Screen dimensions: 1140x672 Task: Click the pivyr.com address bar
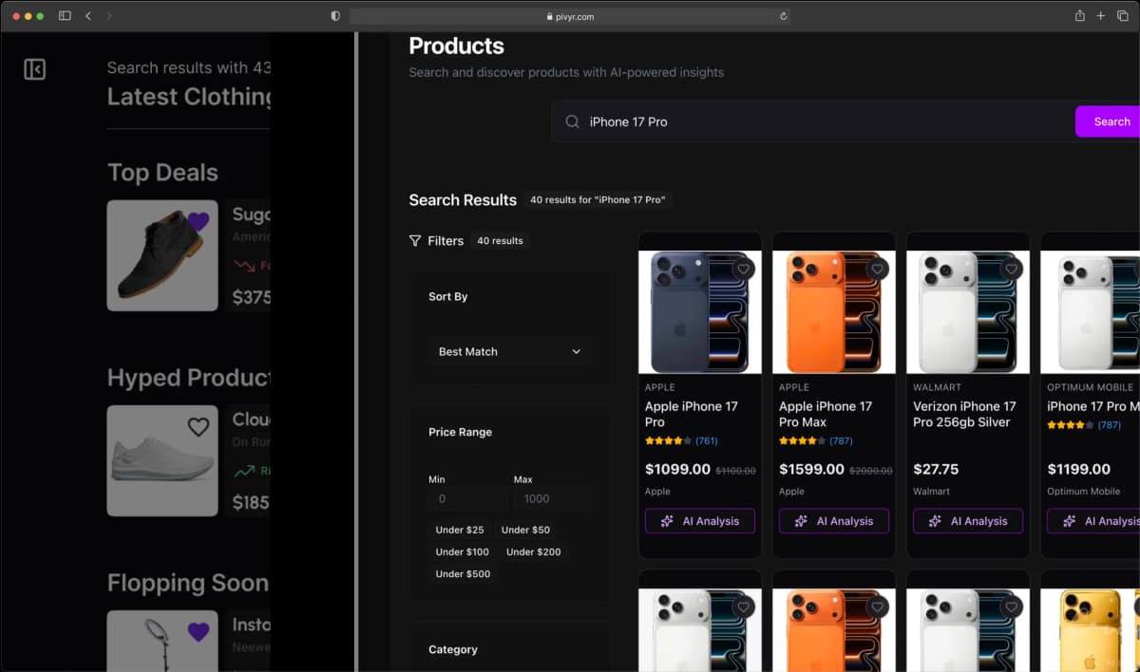pos(570,16)
